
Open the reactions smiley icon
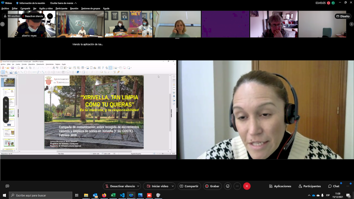(227, 186)
